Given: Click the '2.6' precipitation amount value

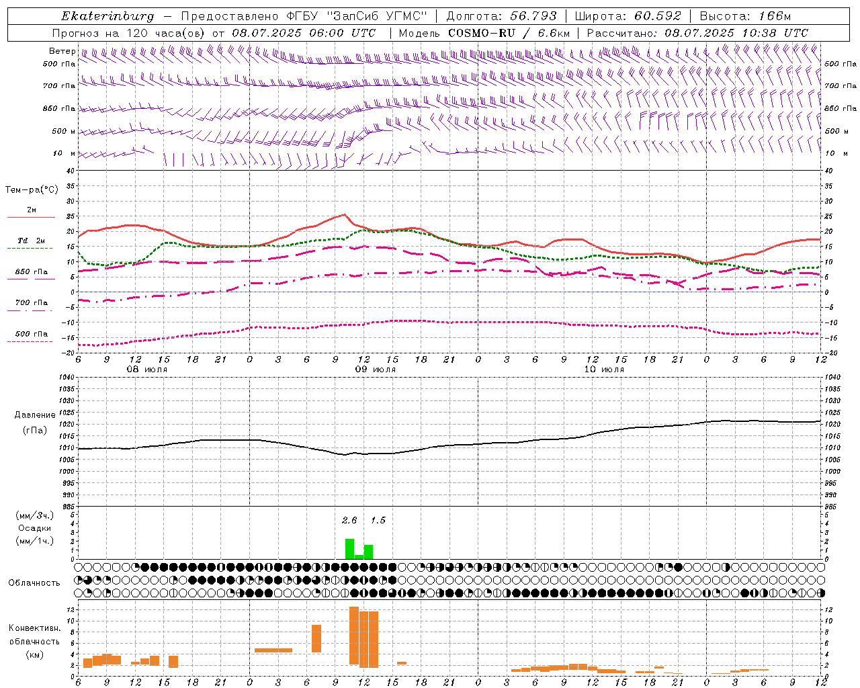Looking at the screenshot, I should (349, 520).
